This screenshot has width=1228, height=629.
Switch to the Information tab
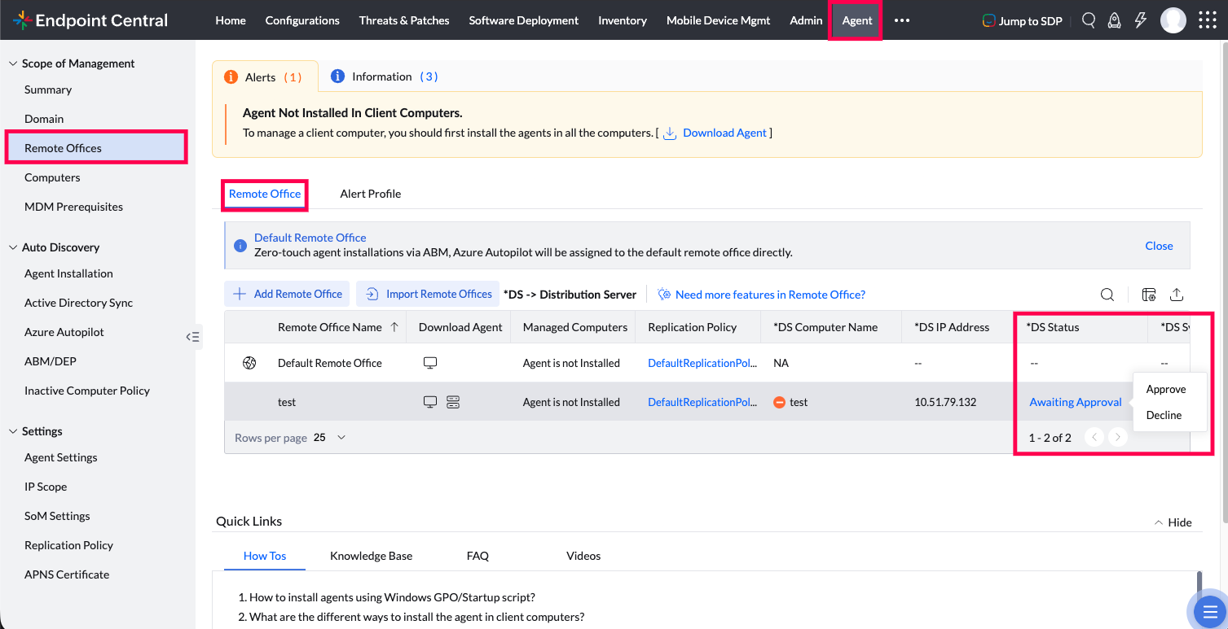point(384,76)
